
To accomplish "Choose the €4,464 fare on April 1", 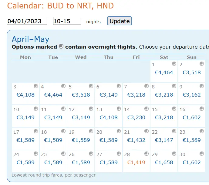I will (164, 72).
